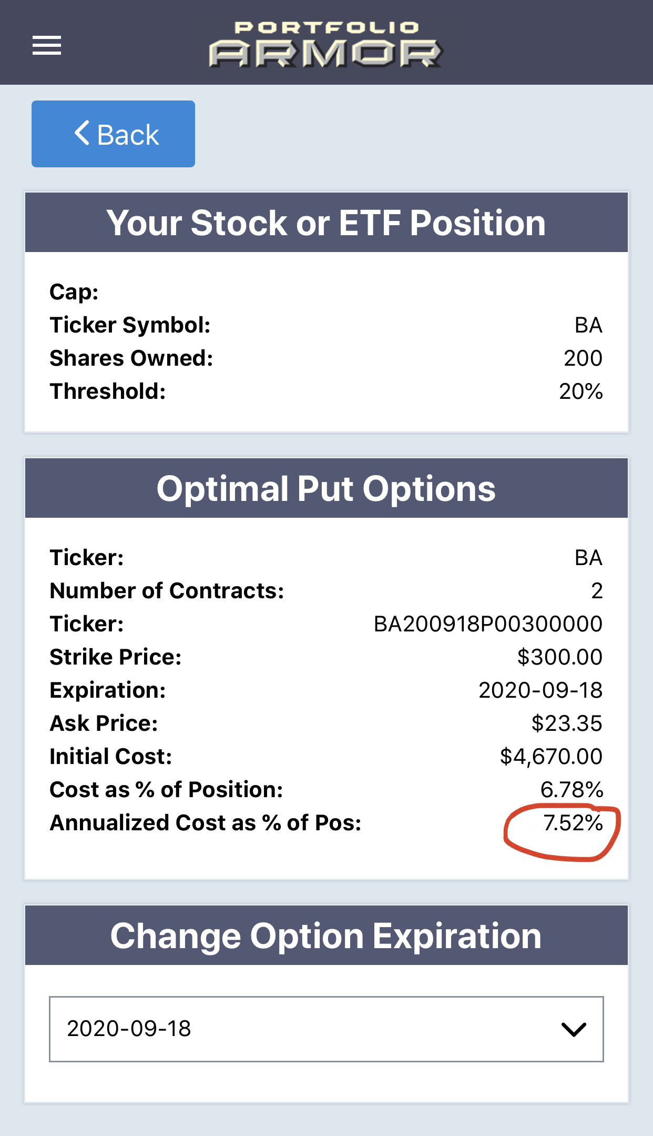Select the option ticker BA200918P00300000

(488, 624)
